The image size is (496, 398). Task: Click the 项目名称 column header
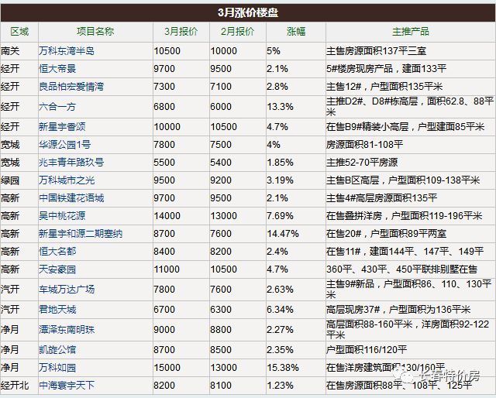(95, 31)
